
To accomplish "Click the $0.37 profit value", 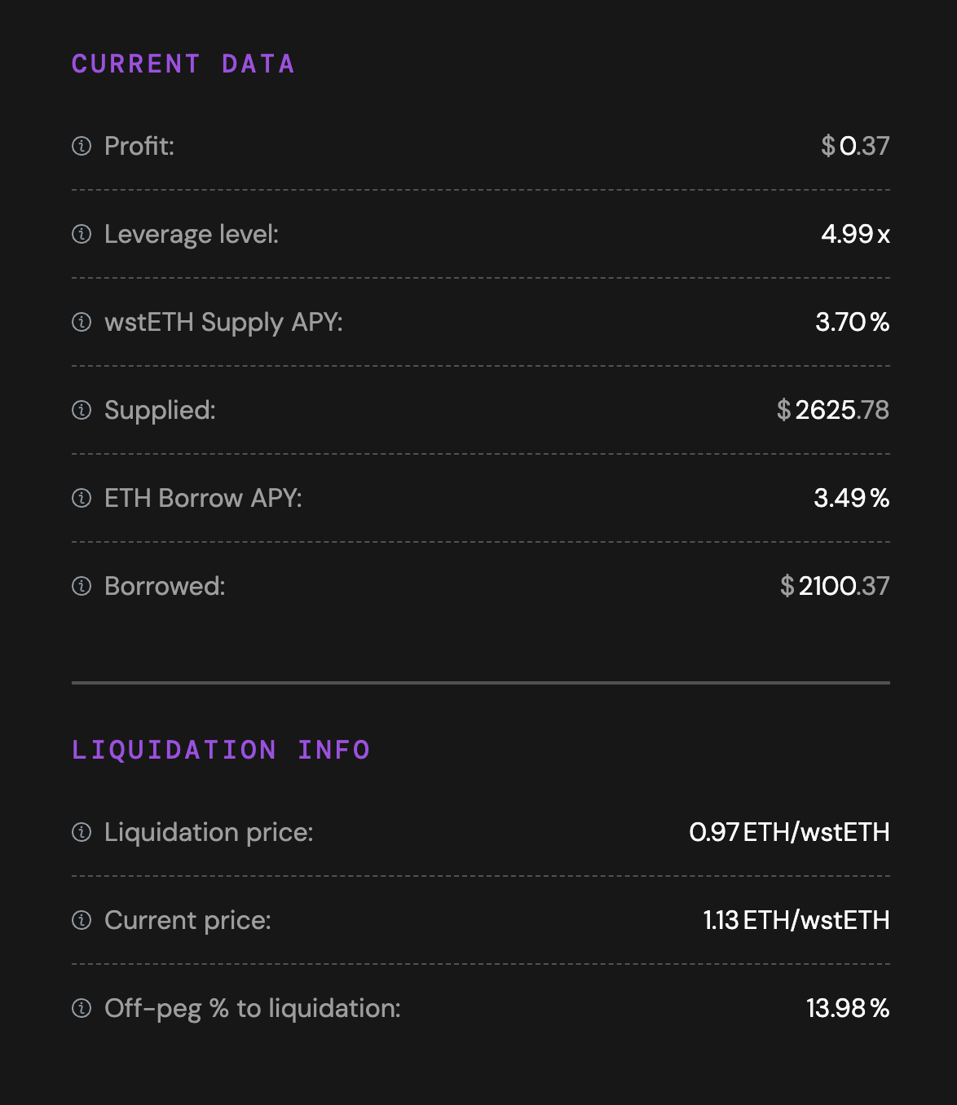I will click(x=855, y=146).
